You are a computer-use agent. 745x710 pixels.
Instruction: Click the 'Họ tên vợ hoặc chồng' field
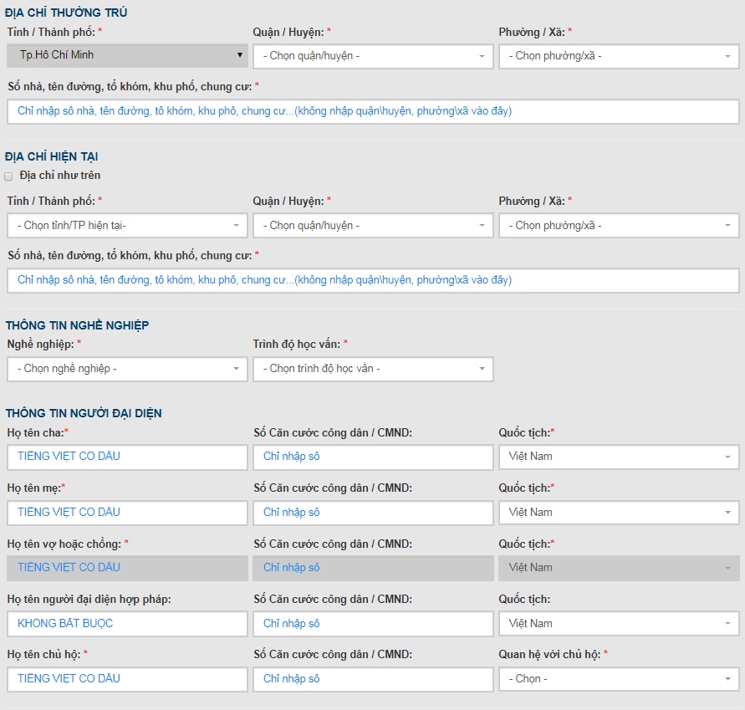[x=127, y=568]
